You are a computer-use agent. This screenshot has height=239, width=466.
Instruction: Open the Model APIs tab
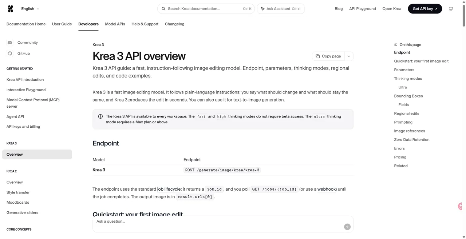pyautogui.click(x=115, y=24)
